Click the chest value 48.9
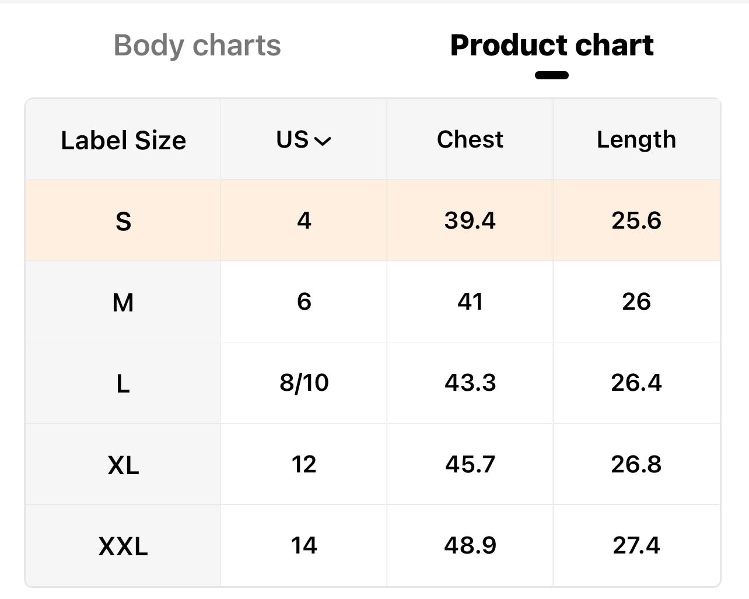Screen dimensions: 749x599 470,545
